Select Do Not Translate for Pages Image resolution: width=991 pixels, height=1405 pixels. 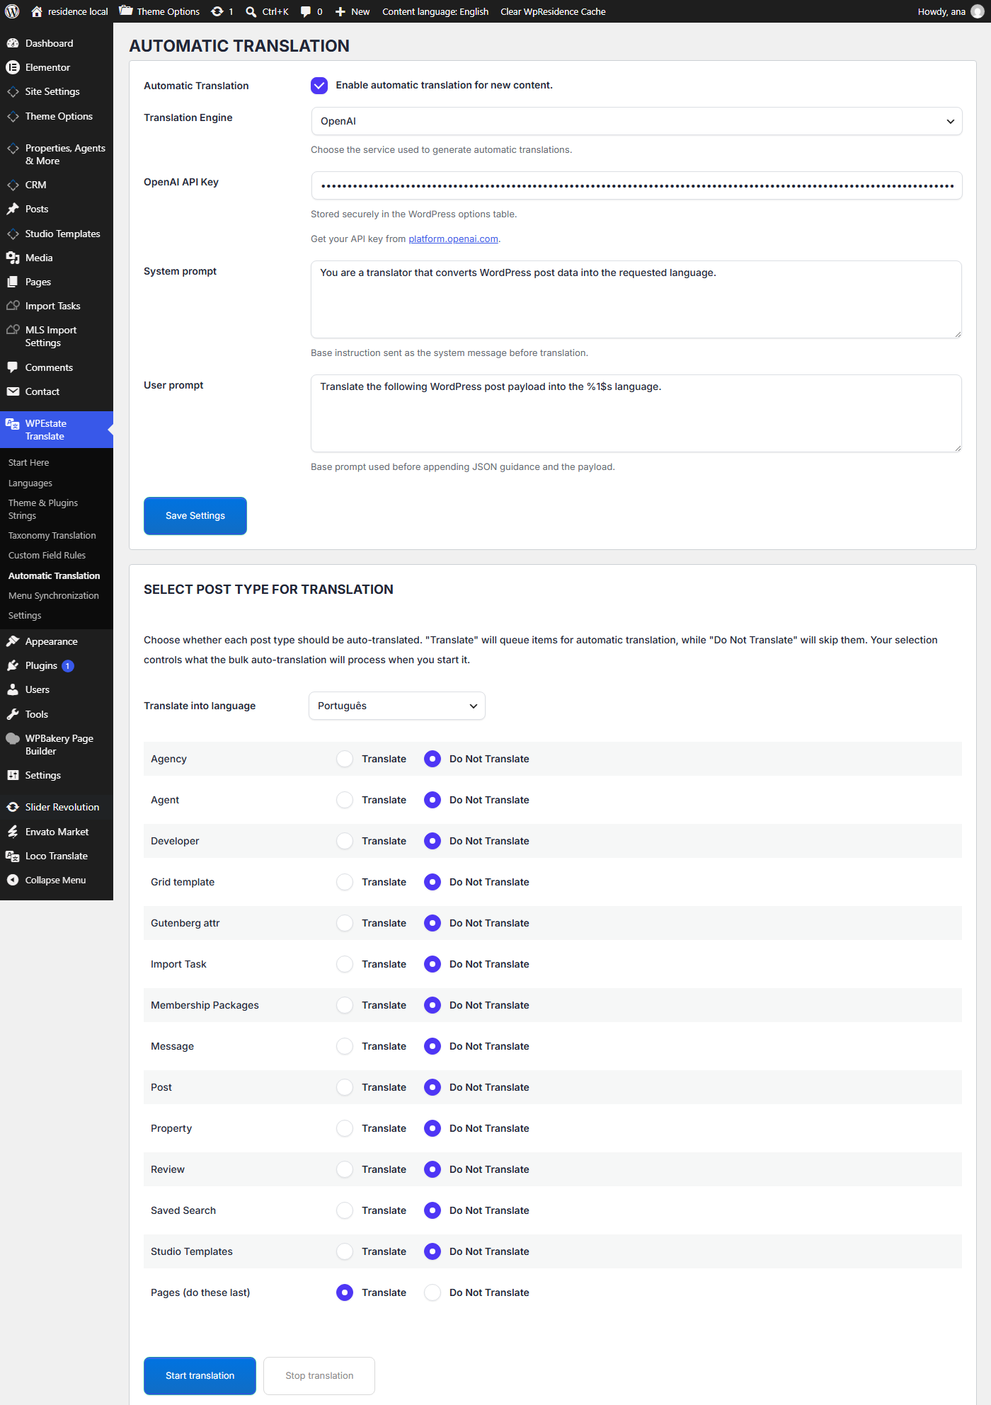click(x=433, y=1292)
